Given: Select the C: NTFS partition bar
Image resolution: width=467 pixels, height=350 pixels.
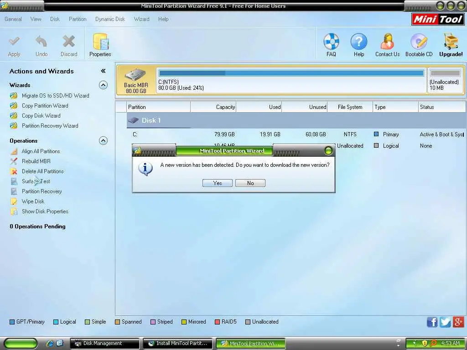Looking at the screenshot, I should point(291,80).
